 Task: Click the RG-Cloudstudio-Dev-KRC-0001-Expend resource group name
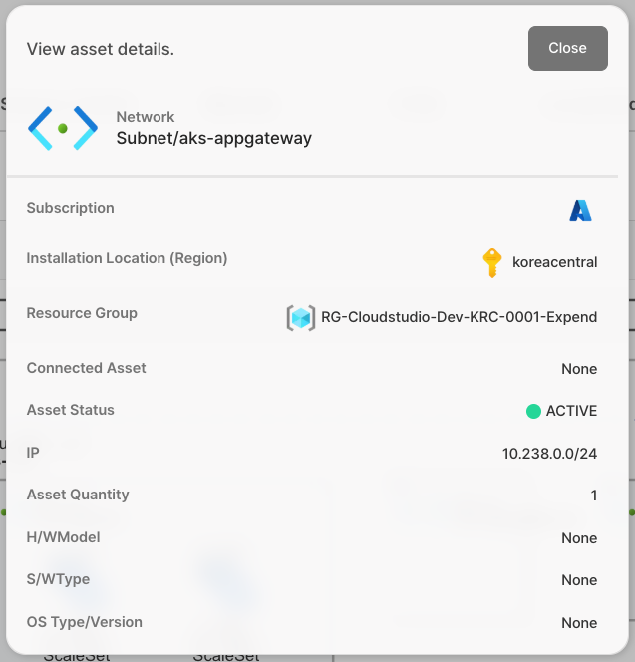[x=459, y=318]
